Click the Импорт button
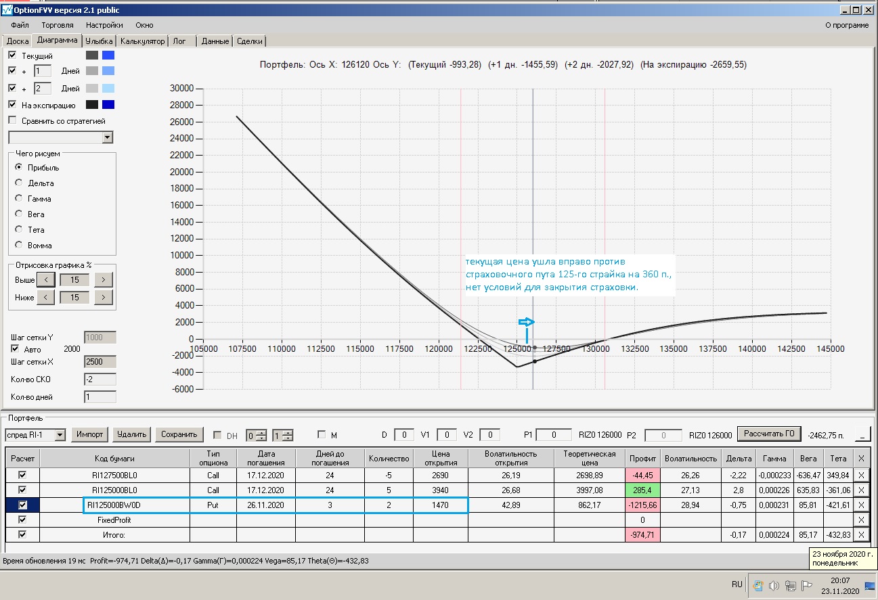878x600 pixels. click(x=89, y=434)
